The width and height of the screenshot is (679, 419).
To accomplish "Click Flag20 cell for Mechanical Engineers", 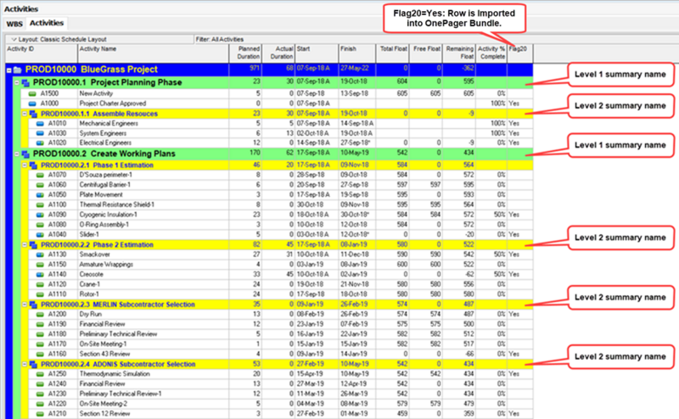I will pyautogui.click(x=519, y=123).
